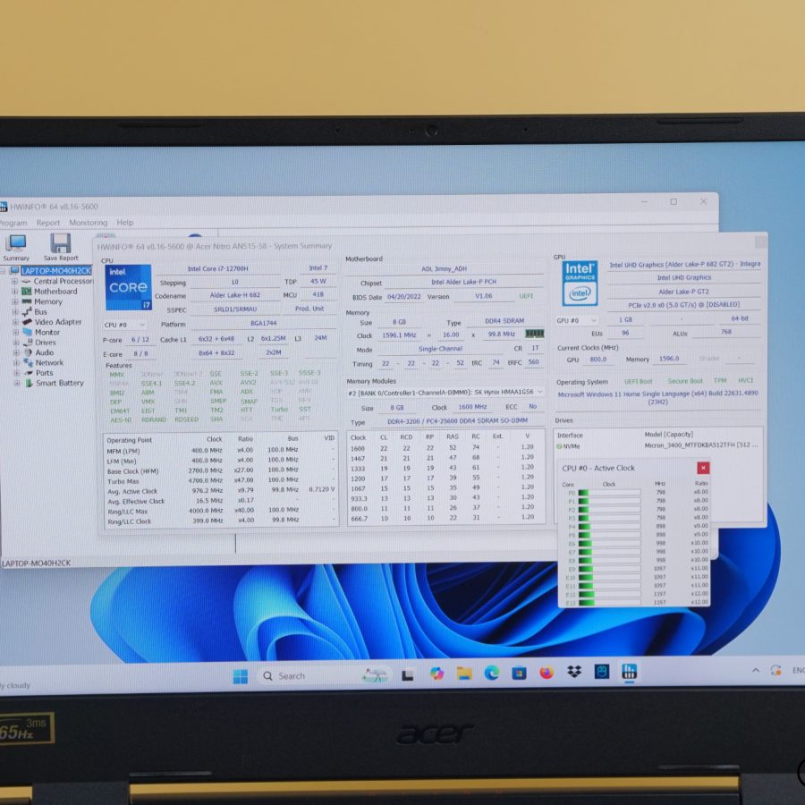Click the Network icon in the device tree
The image size is (805, 805).
pyautogui.click(x=29, y=363)
